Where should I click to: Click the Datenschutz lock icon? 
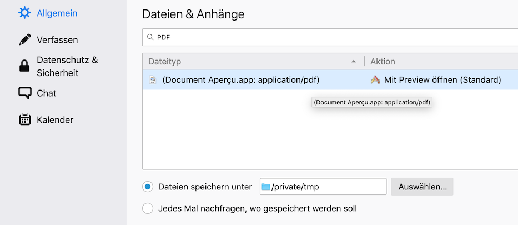tap(24, 66)
